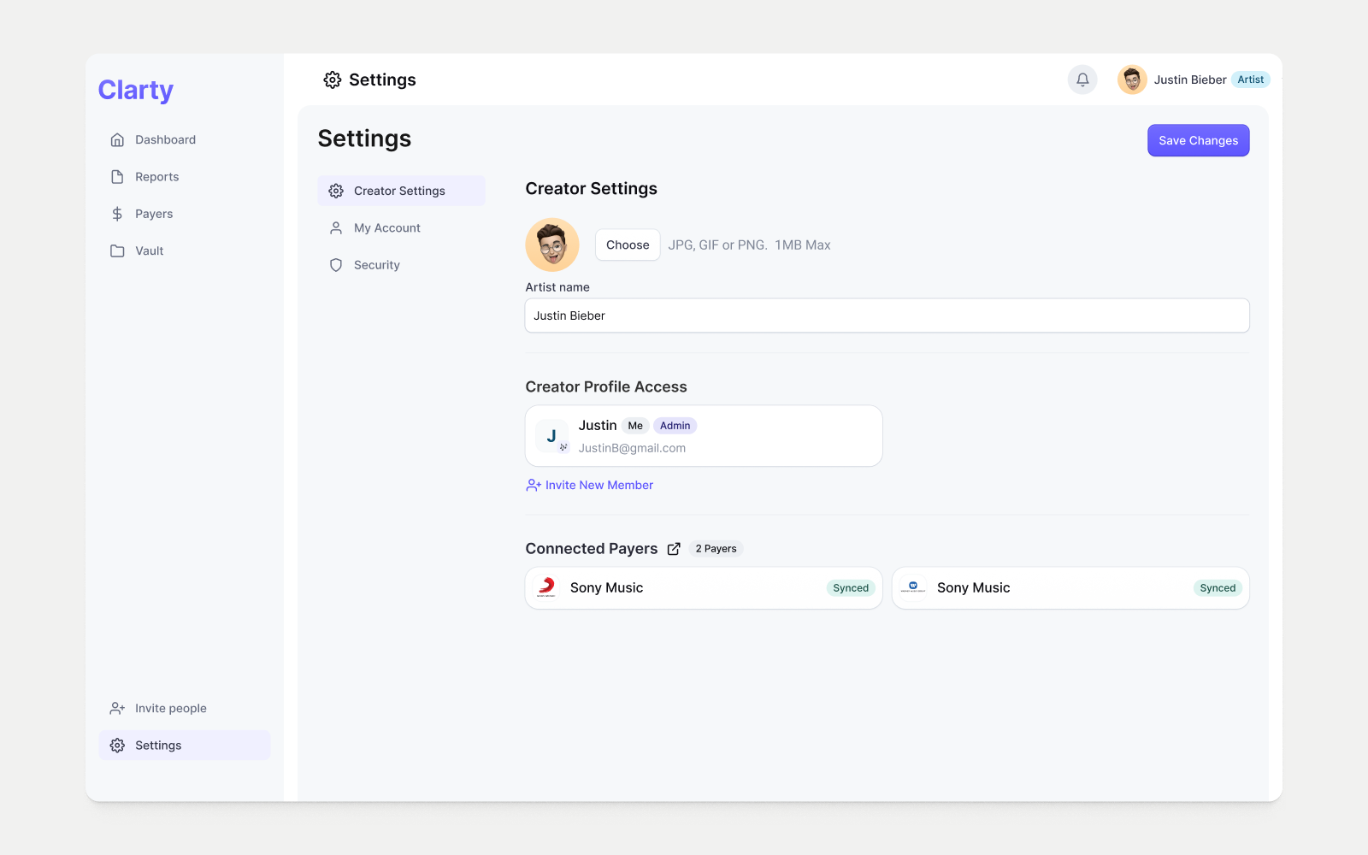This screenshot has width=1368, height=855.
Task: Click the red Sony Music logo
Action: (x=546, y=587)
